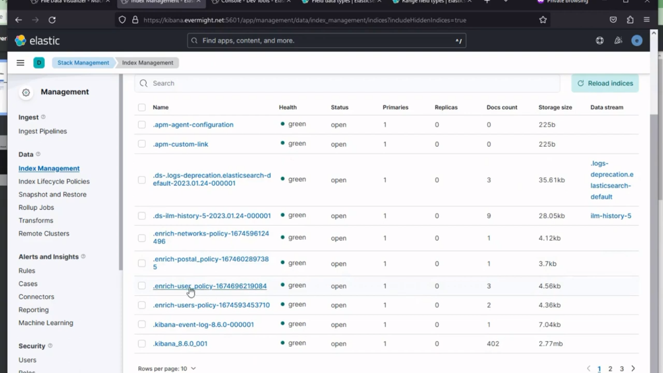This screenshot has height=373, width=663.
Task: Click the Pocket save icon
Action: tap(613, 20)
